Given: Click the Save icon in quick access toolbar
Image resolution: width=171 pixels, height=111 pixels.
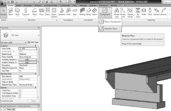Looking at the screenshot, I should pos(12,2).
